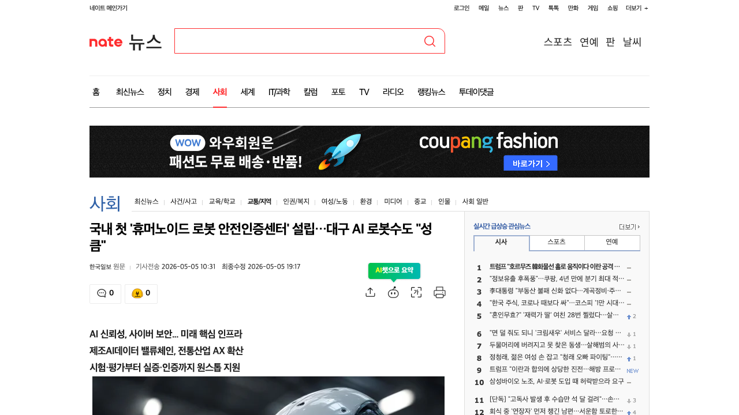The width and height of the screenshot is (739, 415).
Task: Open the 홈 navigation item
Action: (96, 92)
